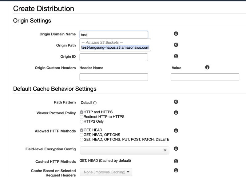Open the Origin Domain Name info icon

176,34
